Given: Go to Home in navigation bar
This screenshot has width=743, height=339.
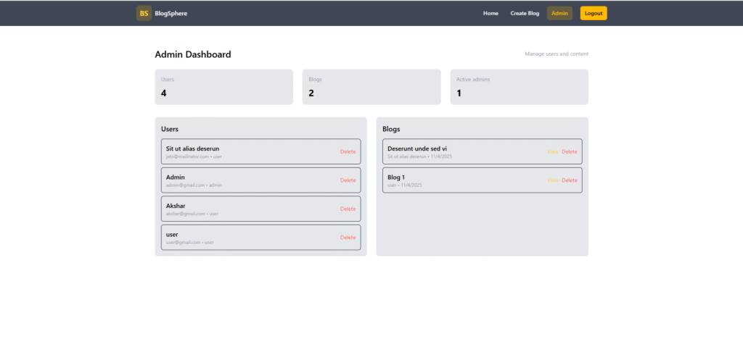Looking at the screenshot, I should [x=490, y=13].
